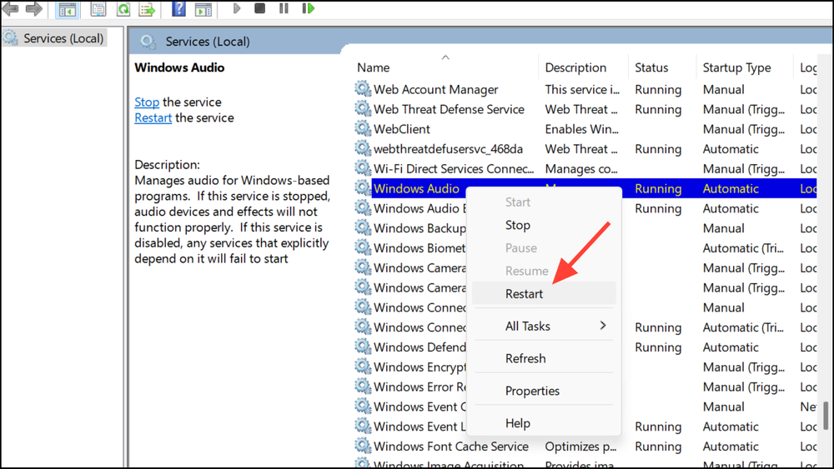Click the Stop the service link

(147, 102)
